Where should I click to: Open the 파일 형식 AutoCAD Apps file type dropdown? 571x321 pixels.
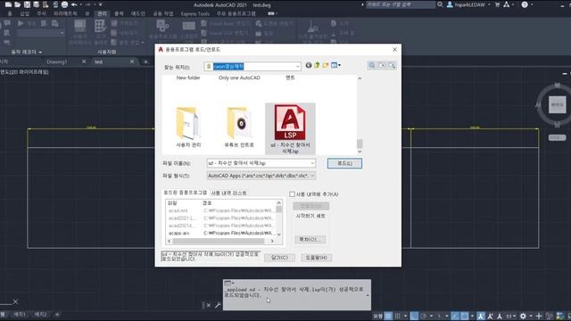[x=261, y=176]
